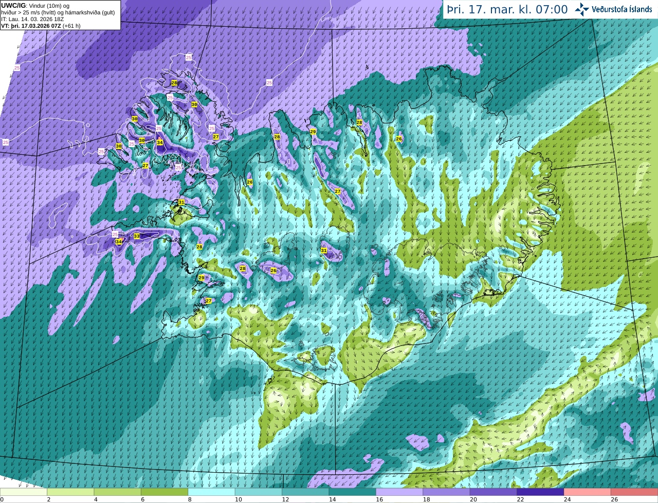Viewport: 658px width, 503px height.
Task: Click the legend scale number 16
Action: click(379, 499)
